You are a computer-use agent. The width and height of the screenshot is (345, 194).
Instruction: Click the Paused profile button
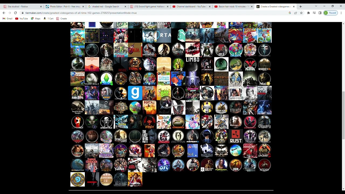tap(330, 13)
